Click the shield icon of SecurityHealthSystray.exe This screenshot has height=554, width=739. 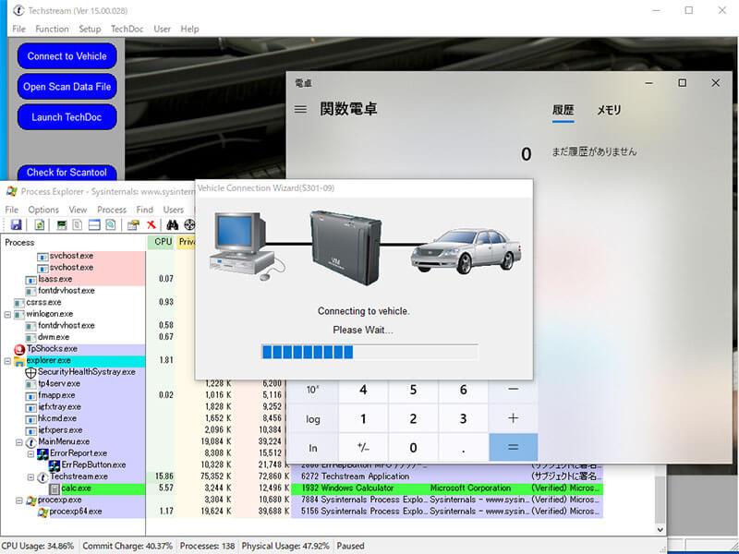[x=30, y=373]
